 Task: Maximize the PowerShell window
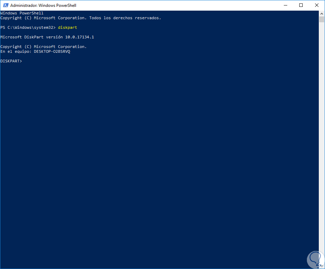point(301,5)
